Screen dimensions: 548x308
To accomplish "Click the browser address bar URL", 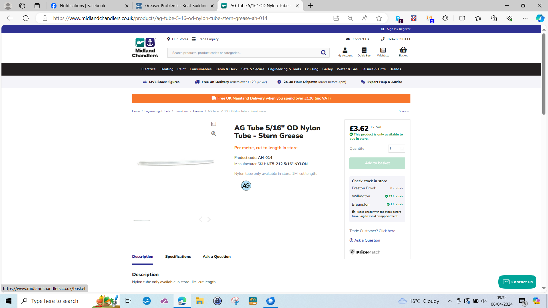I will pos(160,18).
